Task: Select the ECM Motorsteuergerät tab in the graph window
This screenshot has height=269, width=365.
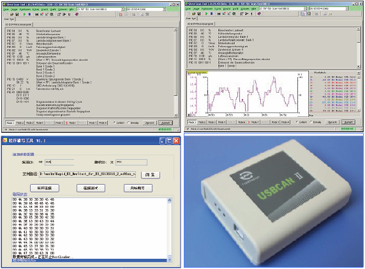Action: pyautogui.click(x=200, y=24)
